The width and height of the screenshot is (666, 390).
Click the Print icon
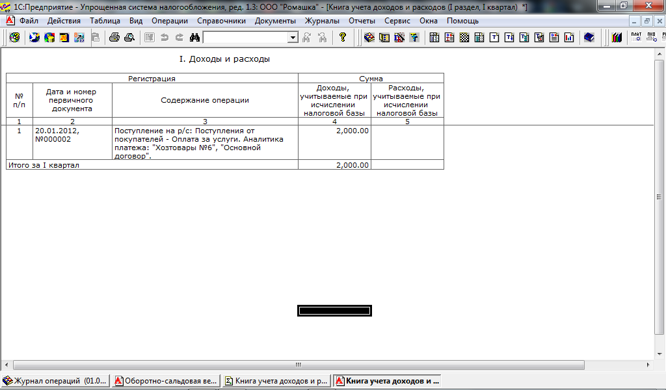coord(114,38)
